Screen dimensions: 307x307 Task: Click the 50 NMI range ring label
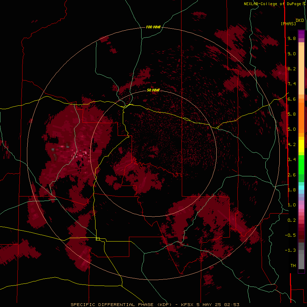[x=153, y=90]
